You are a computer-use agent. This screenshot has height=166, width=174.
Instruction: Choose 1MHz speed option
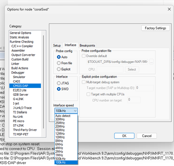tap(66, 155)
